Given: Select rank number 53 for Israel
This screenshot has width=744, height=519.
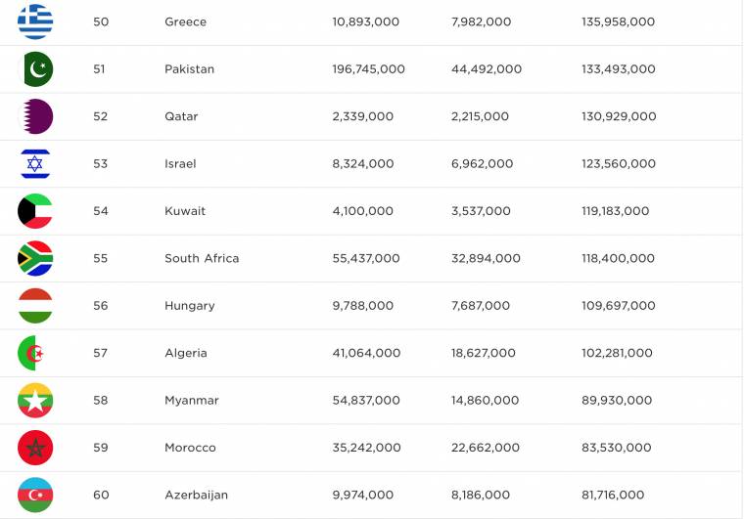Looking at the screenshot, I should pos(101,164).
